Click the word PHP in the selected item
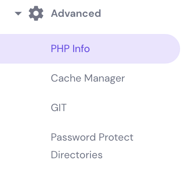185x173 pixels. coord(60,48)
